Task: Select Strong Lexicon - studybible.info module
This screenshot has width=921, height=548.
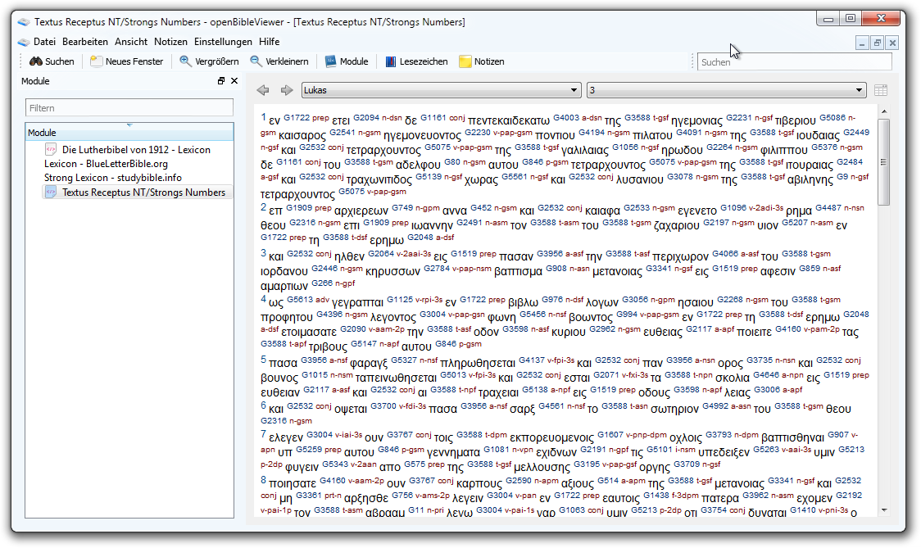Action: point(113,178)
